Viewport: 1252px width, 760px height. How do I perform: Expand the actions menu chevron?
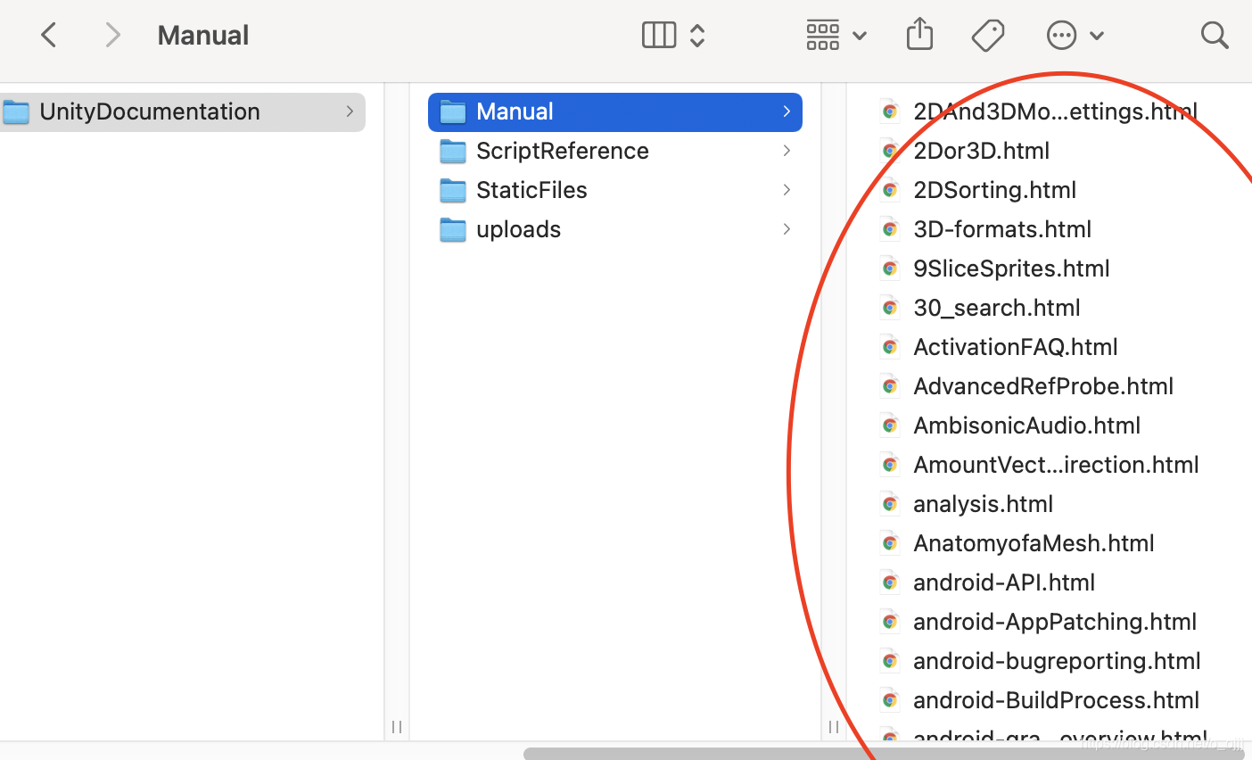point(1097,37)
